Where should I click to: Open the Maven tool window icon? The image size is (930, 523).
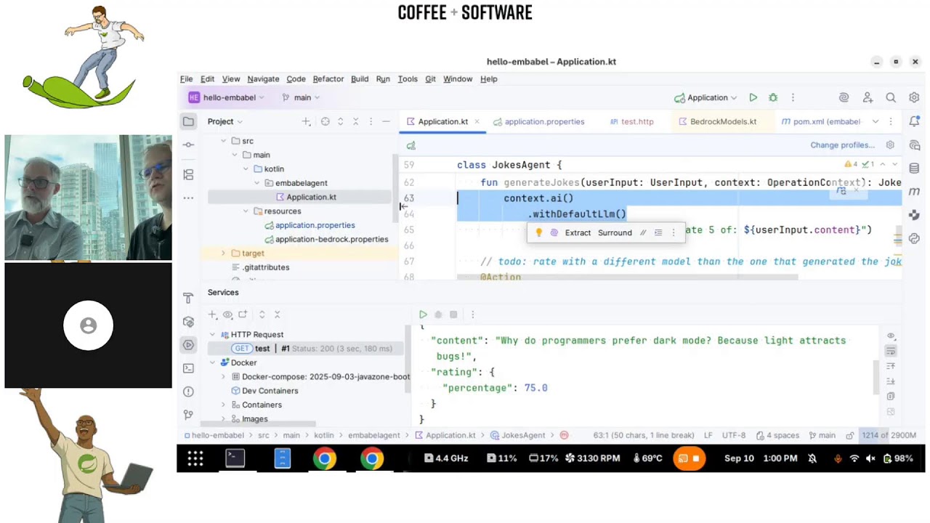(914, 192)
